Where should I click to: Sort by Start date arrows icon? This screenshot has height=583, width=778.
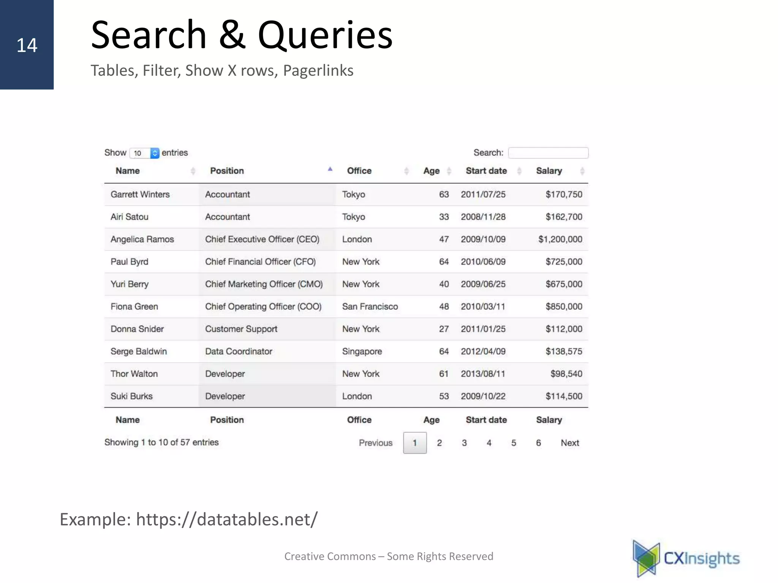click(519, 171)
